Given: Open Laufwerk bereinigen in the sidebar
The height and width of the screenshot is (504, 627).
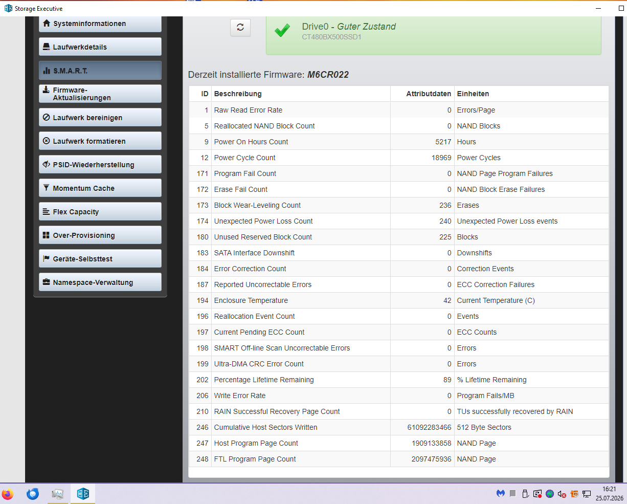Looking at the screenshot, I should (x=100, y=117).
